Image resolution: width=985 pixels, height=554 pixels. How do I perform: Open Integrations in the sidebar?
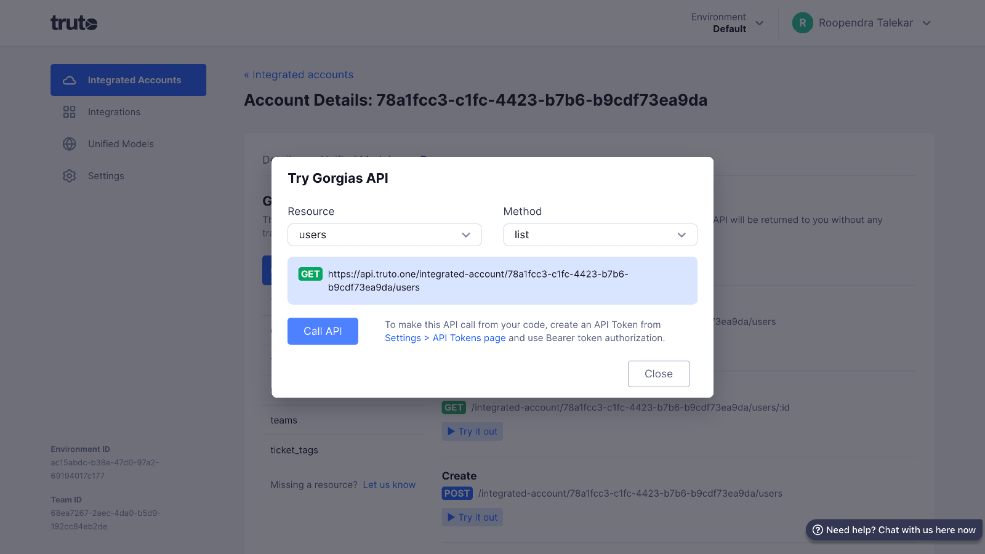[114, 112]
